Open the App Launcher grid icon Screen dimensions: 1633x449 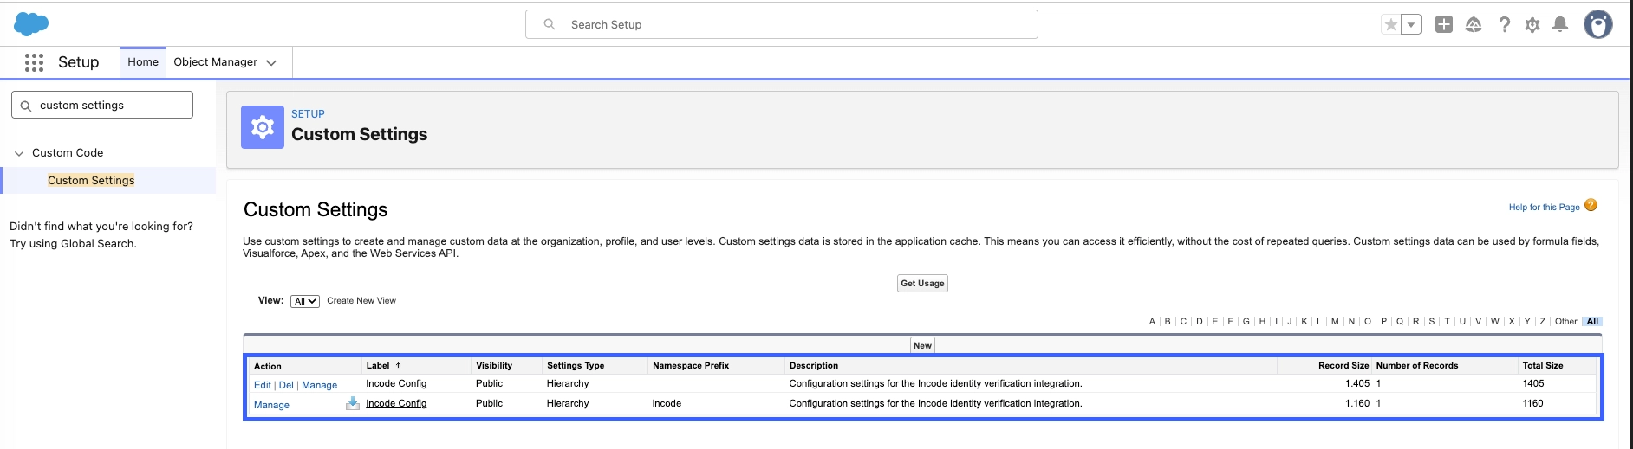[34, 62]
